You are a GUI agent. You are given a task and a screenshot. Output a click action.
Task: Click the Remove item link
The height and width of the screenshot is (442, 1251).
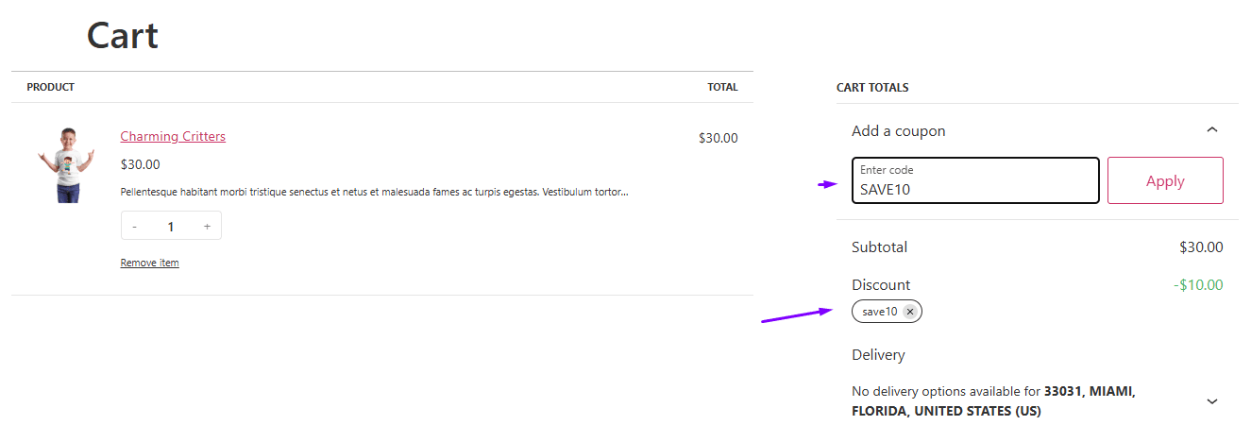[149, 263]
